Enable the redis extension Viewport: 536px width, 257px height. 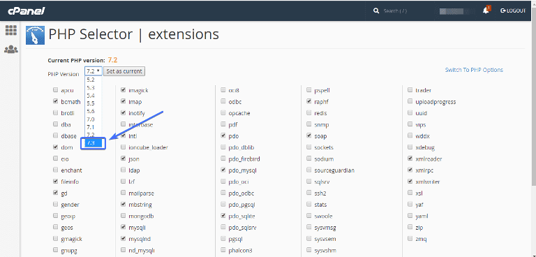[309, 112]
